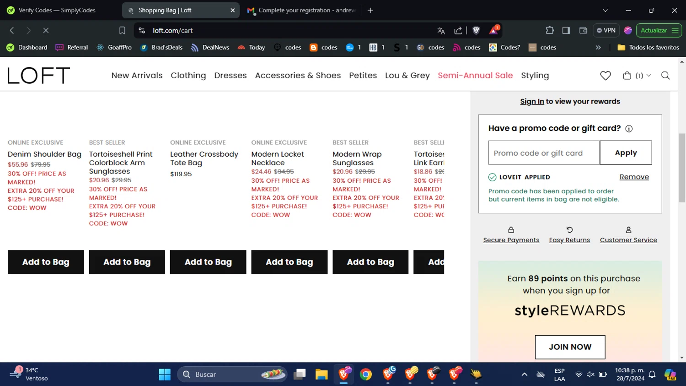
Task: Click the page vertical scrollbar thumb
Action: [682, 167]
